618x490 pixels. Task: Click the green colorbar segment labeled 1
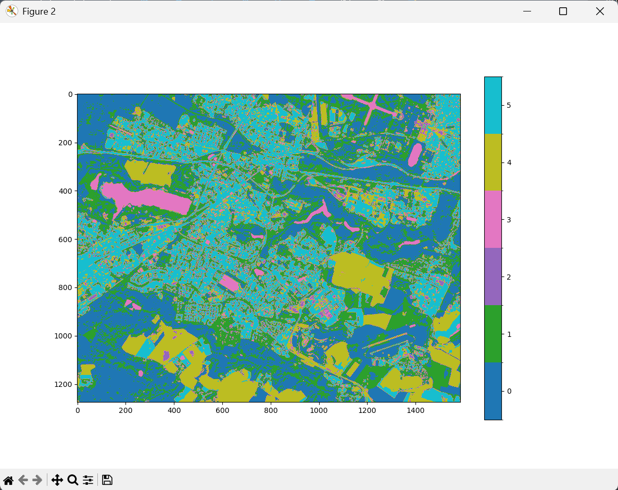point(493,334)
